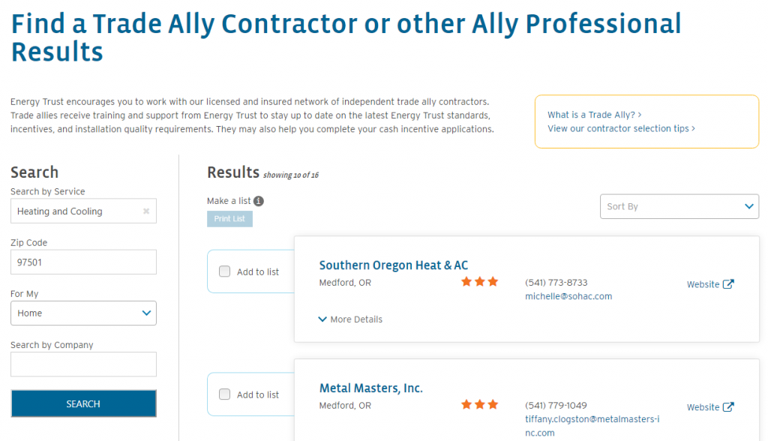Click the Make a list info icon
The height and width of the screenshot is (441, 768).
259,201
